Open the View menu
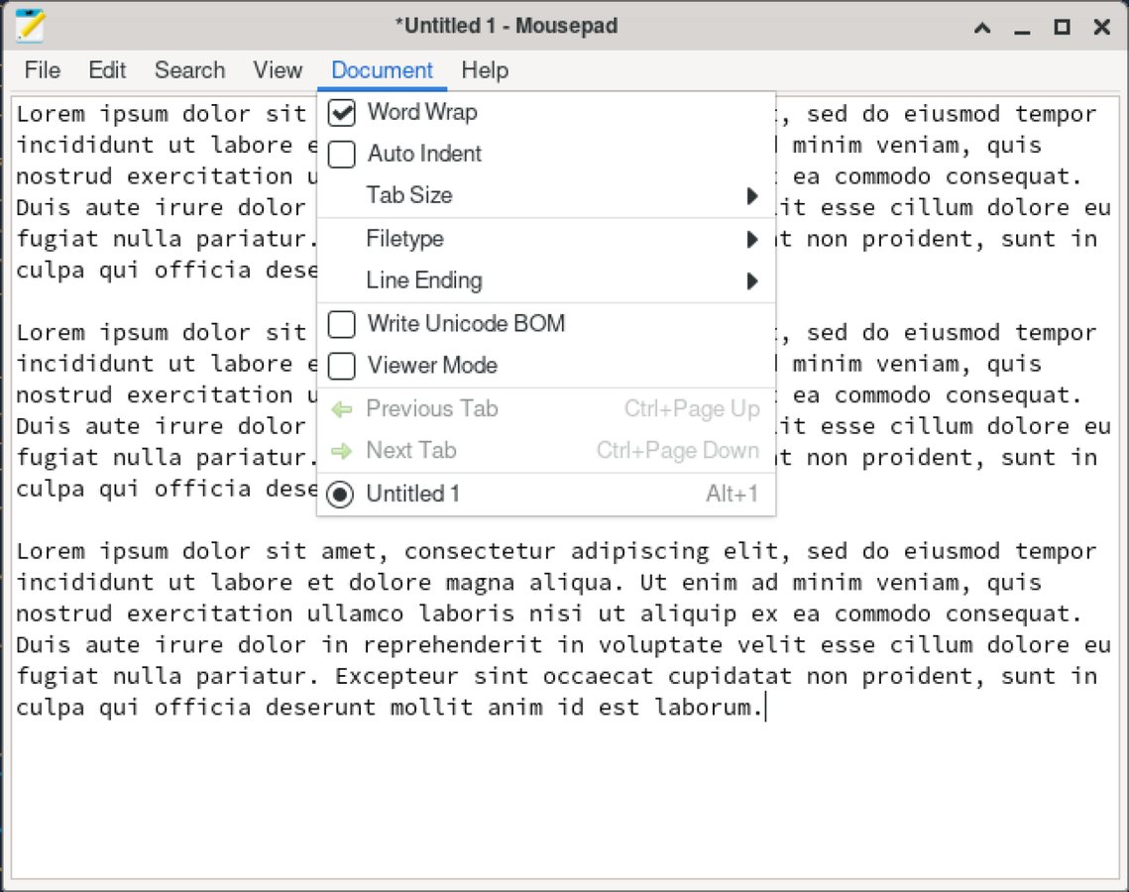The image size is (1129, 892). pos(278,69)
